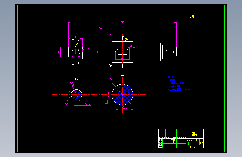The image size is (242, 157).
Task: Select the hatched A-A small cross-section circle
Action: point(76,95)
